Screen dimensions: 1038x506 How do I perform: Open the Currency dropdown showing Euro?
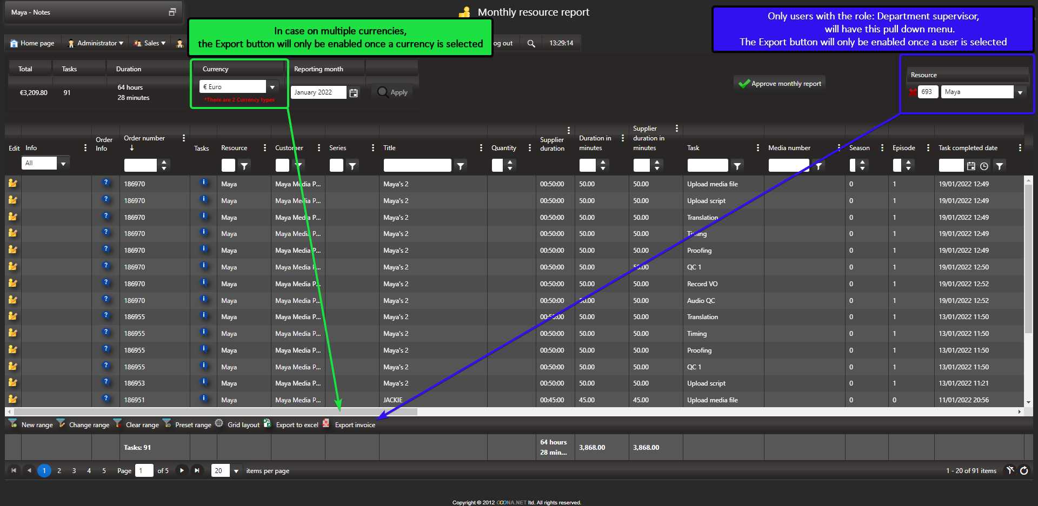click(x=272, y=87)
